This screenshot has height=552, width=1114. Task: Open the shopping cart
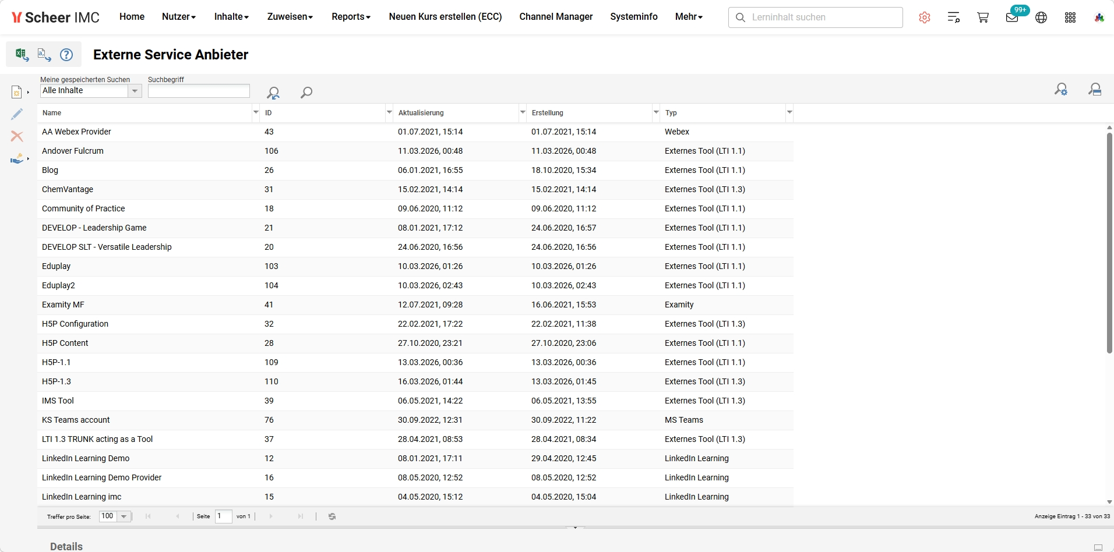point(983,17)
